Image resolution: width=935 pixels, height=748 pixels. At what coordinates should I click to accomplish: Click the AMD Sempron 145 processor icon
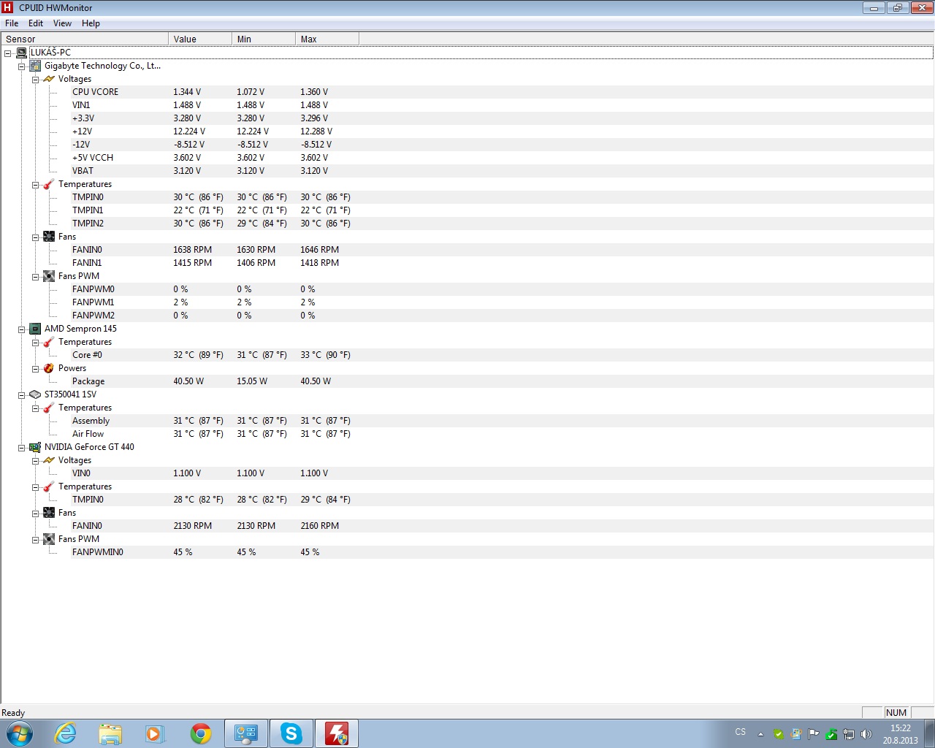pos(35,329)
